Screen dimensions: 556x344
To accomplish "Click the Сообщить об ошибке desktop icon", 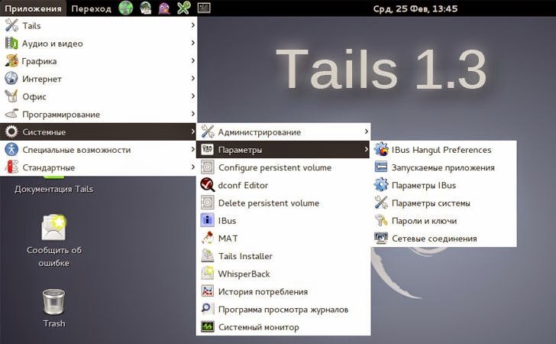I will [54, 228].
